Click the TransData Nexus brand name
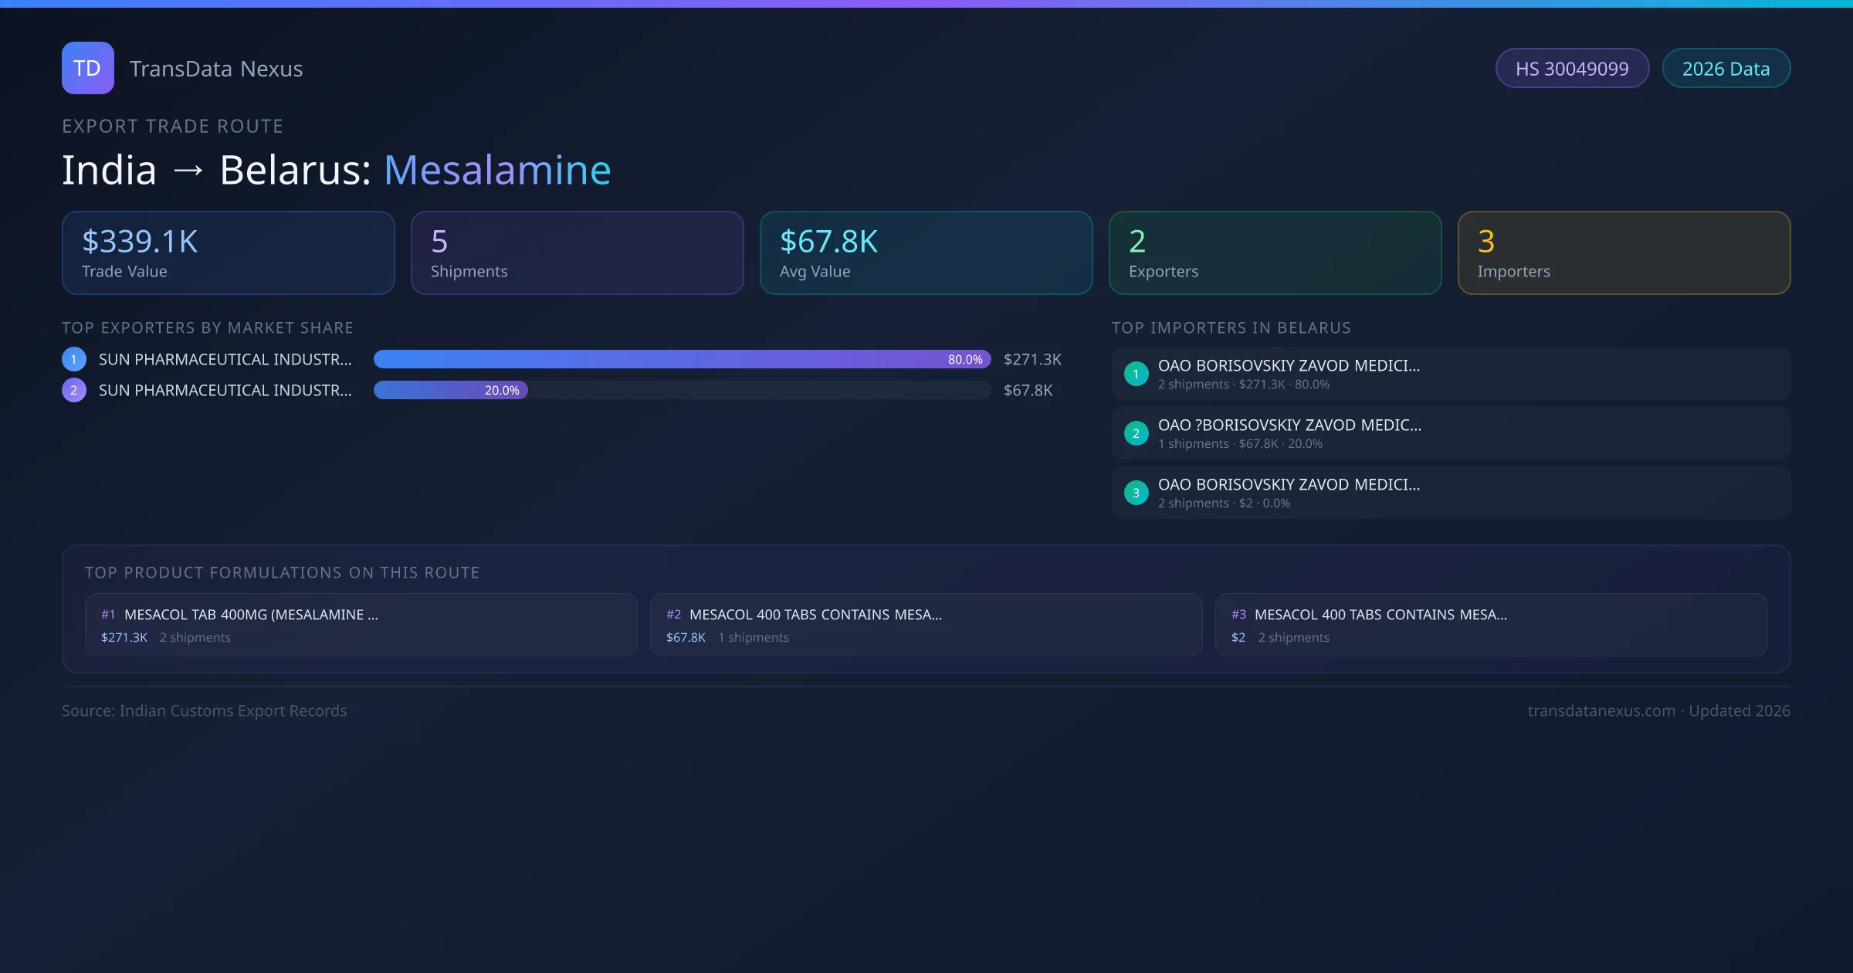 click(216, 69)
